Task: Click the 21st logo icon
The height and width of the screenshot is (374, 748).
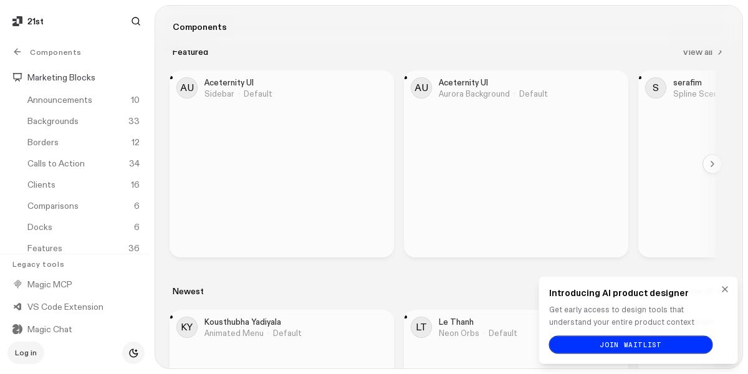Action: tap(17, 22)
